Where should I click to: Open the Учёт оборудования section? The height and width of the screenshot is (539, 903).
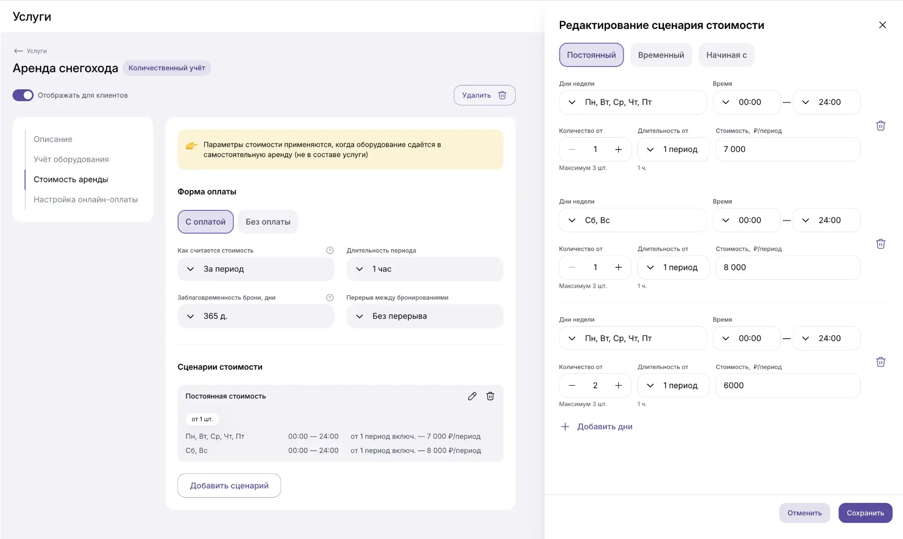point(71,160)
